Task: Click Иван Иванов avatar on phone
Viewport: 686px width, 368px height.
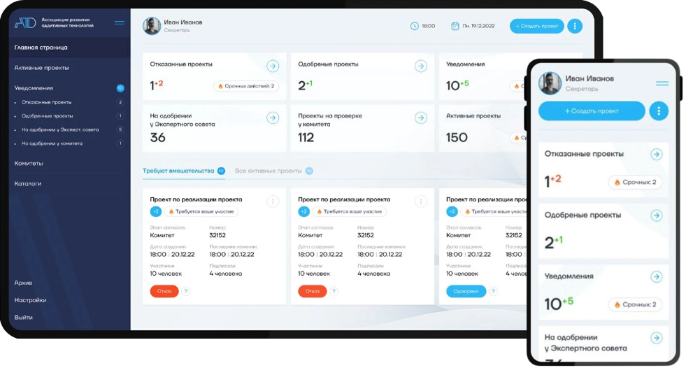Action: (x=550, y=83)
